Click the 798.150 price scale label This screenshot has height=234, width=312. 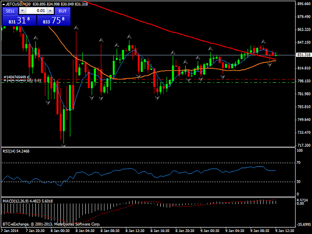point(304,81)
